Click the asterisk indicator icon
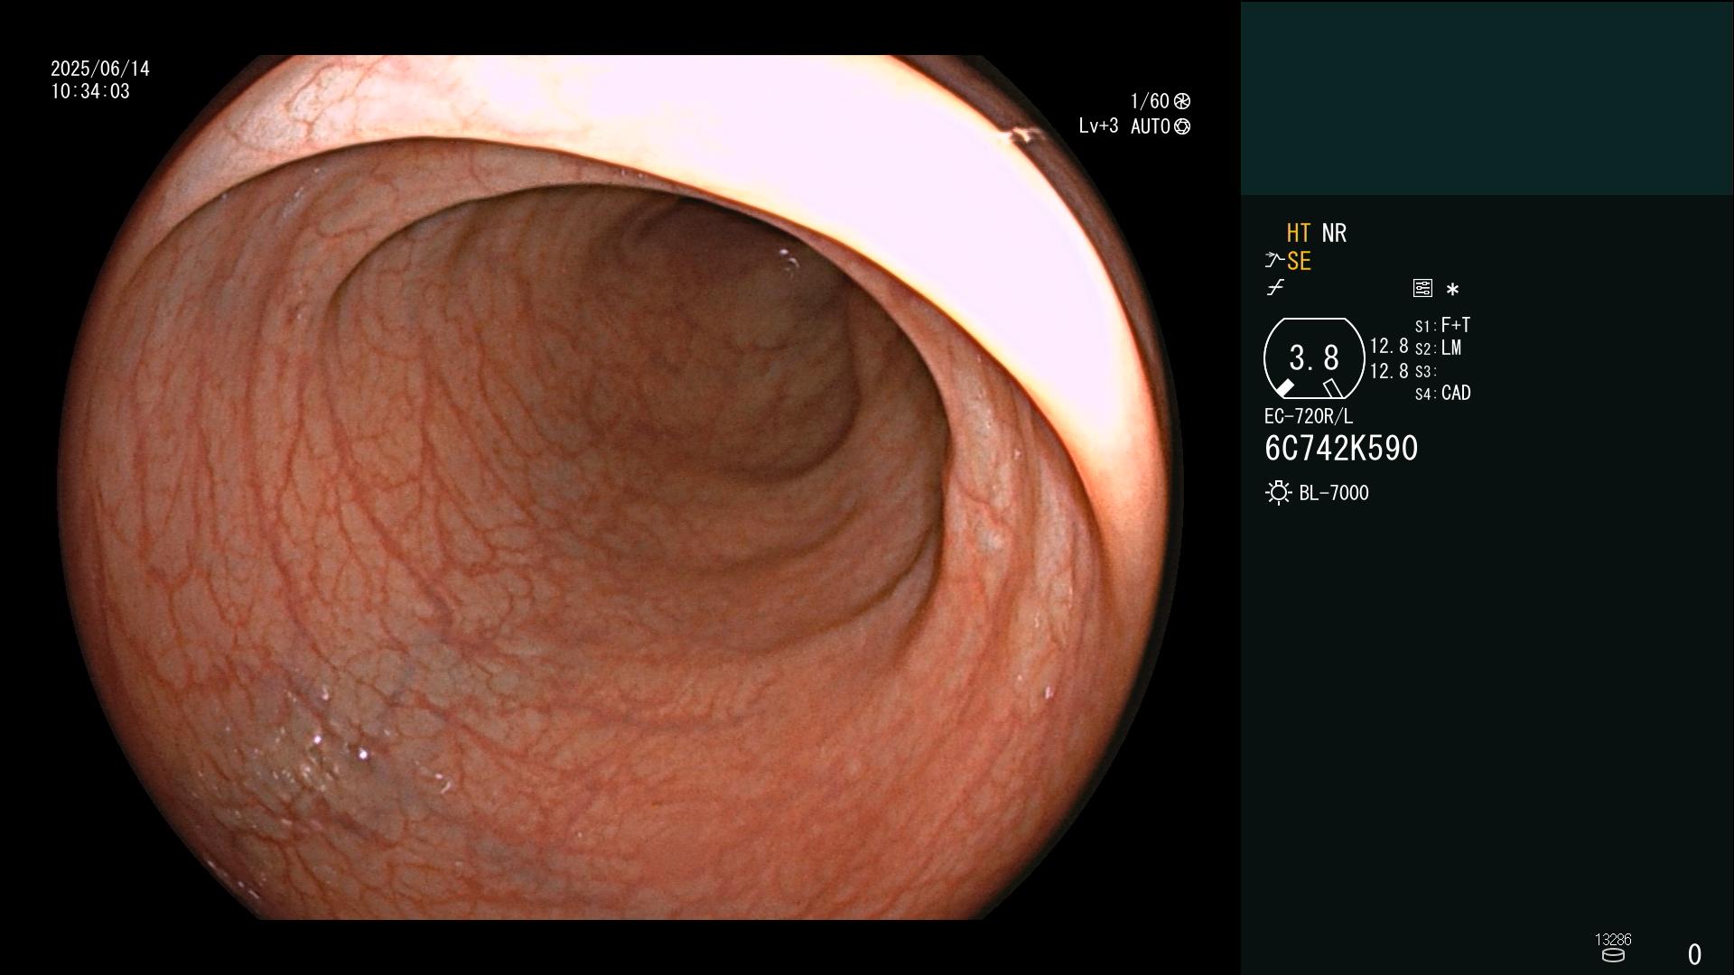The width and height of the screenshot is (1734, 975). (x=1452, y=289)
